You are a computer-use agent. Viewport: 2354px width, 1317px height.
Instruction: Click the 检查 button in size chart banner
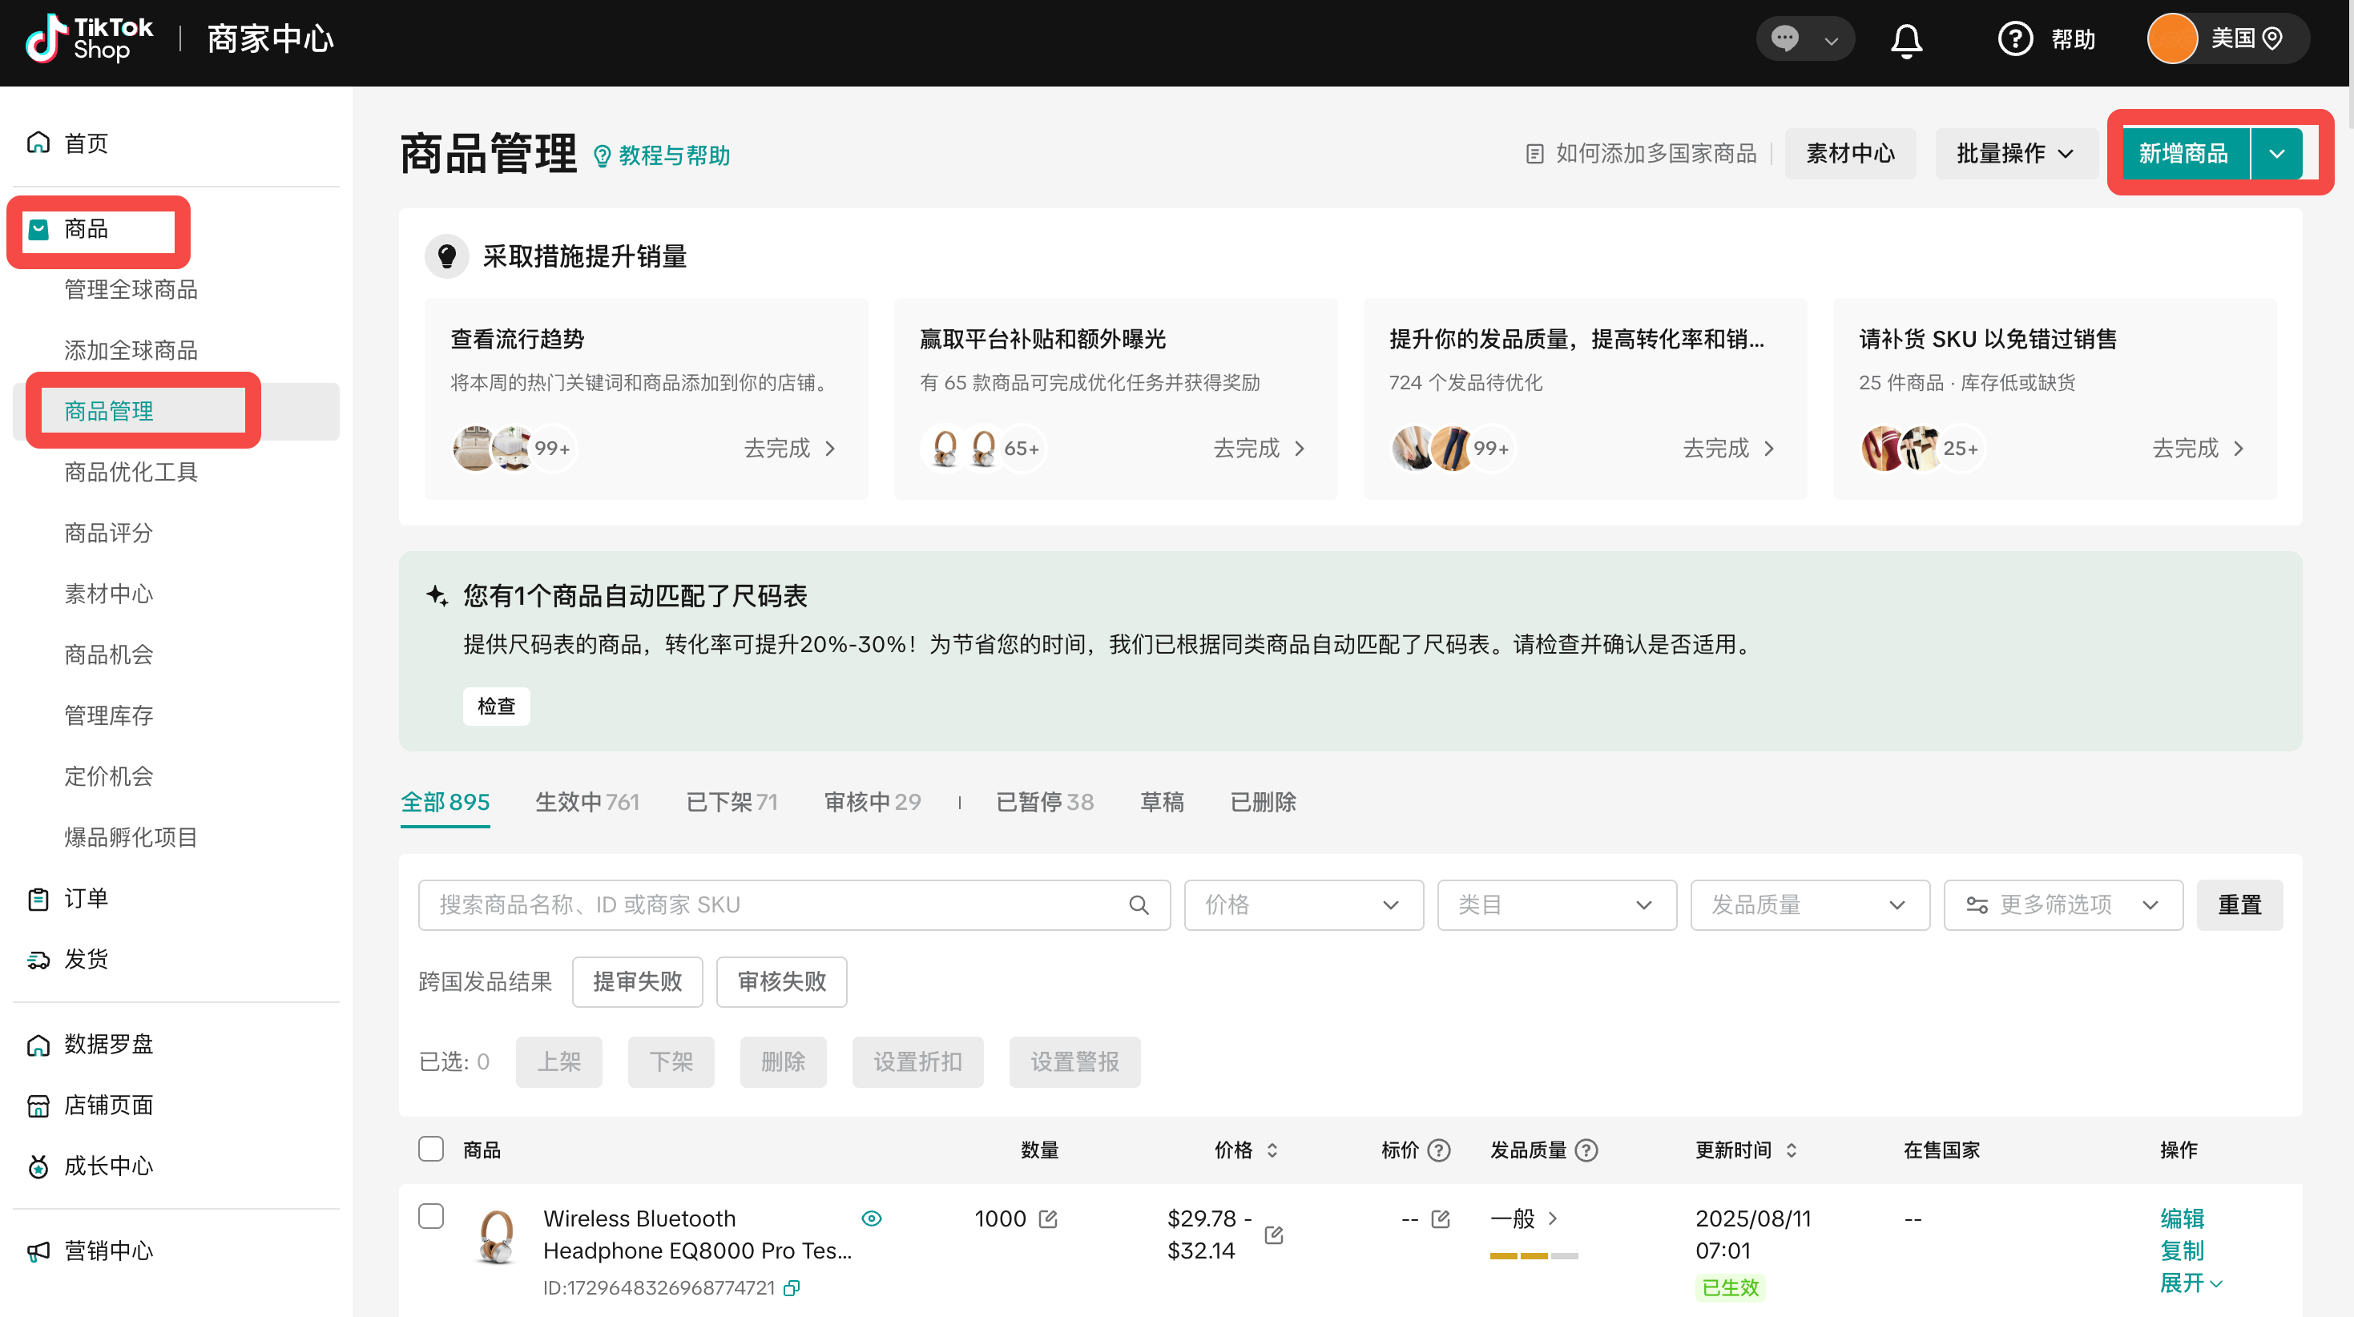pos(496,706)
